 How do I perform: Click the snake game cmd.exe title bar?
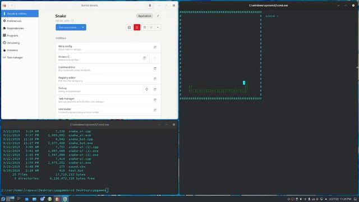coord(268,5)
